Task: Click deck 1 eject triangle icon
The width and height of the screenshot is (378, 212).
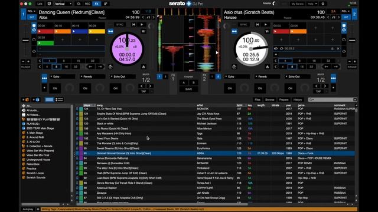Action: (144, 67)
